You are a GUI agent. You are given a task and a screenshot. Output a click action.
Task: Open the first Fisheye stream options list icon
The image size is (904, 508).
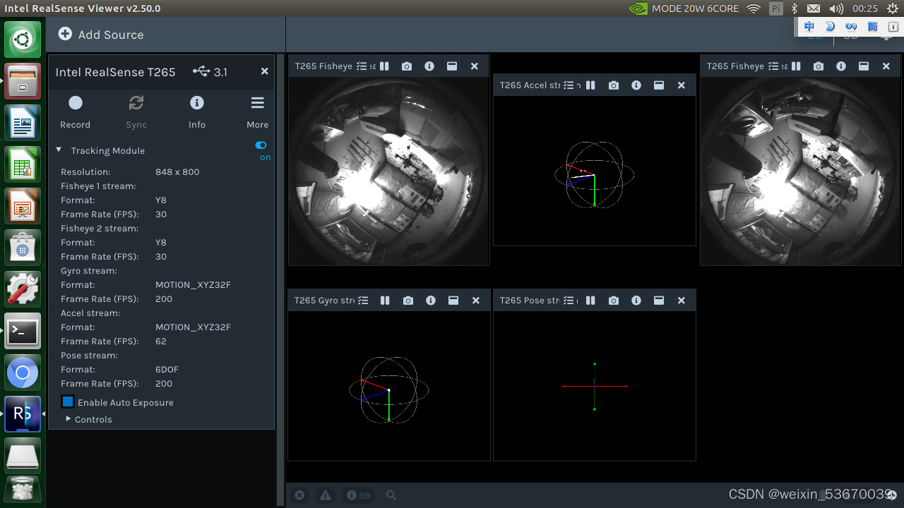pos(362,66)
